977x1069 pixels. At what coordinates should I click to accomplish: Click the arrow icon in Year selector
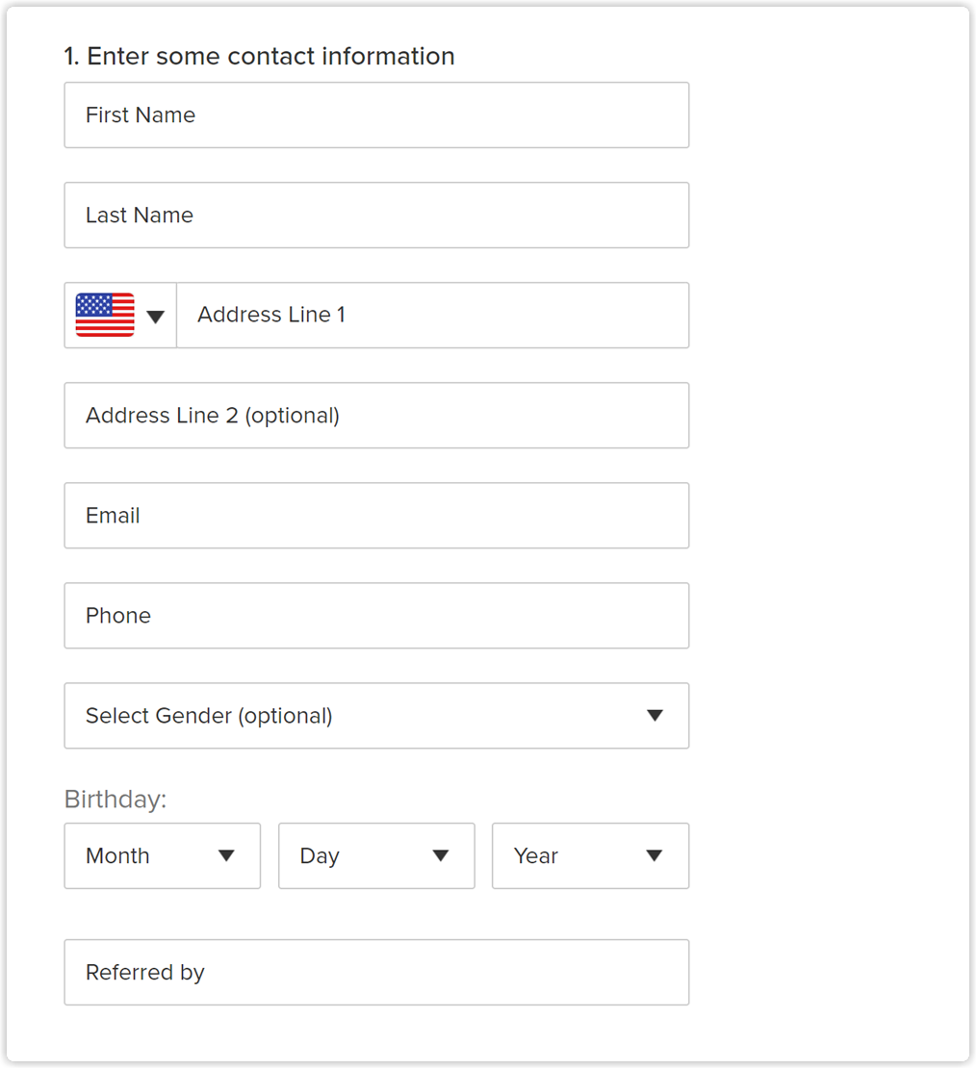(655, 855)
